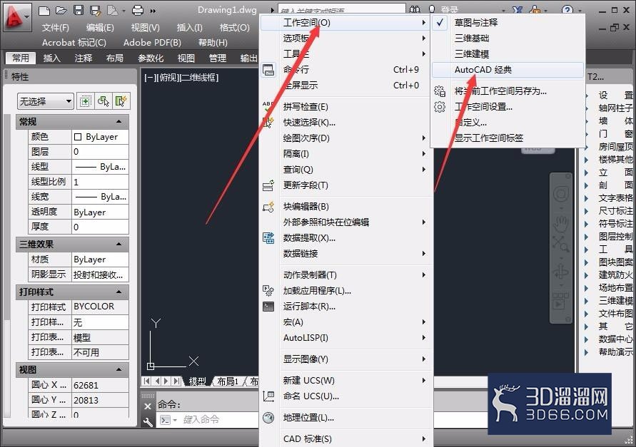This screenshot has height=447, width=636.
Task: Choose 三维建模 workspace
Action: (x=508, y=54)
